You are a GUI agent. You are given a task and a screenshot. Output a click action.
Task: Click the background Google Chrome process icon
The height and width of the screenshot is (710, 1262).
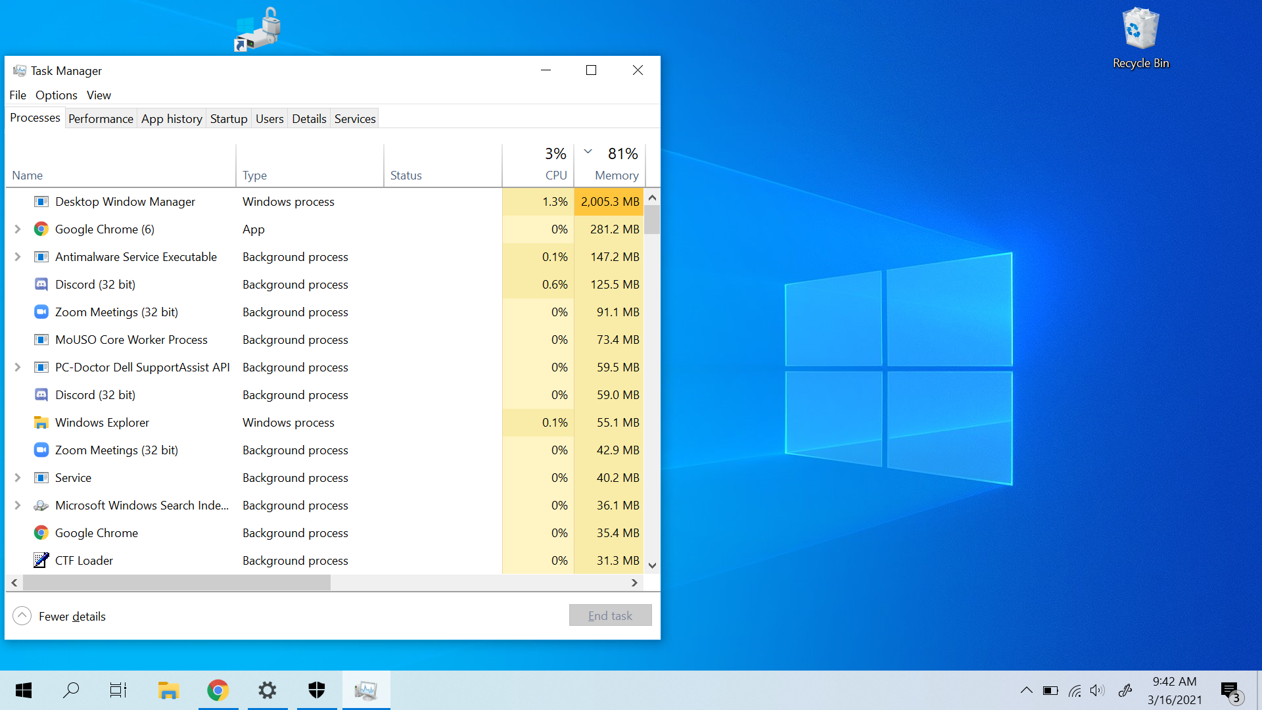tap(41, 533)
